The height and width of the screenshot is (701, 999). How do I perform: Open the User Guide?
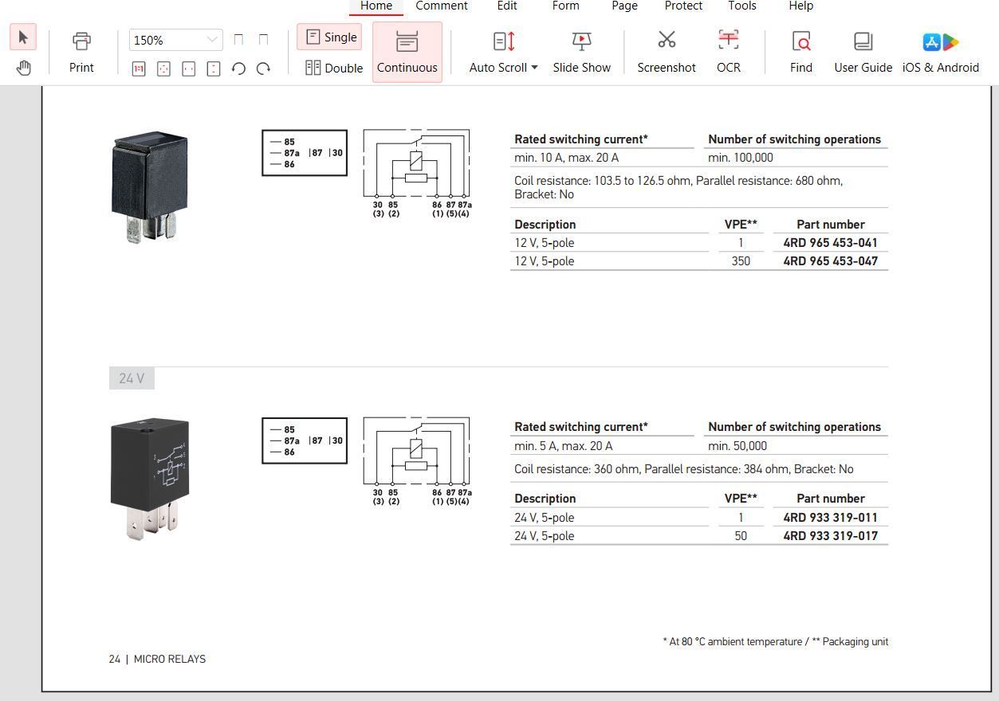point(863,52)
